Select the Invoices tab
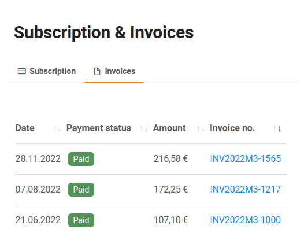This screenshot has width=308, height=248. (x=114, y=71)
